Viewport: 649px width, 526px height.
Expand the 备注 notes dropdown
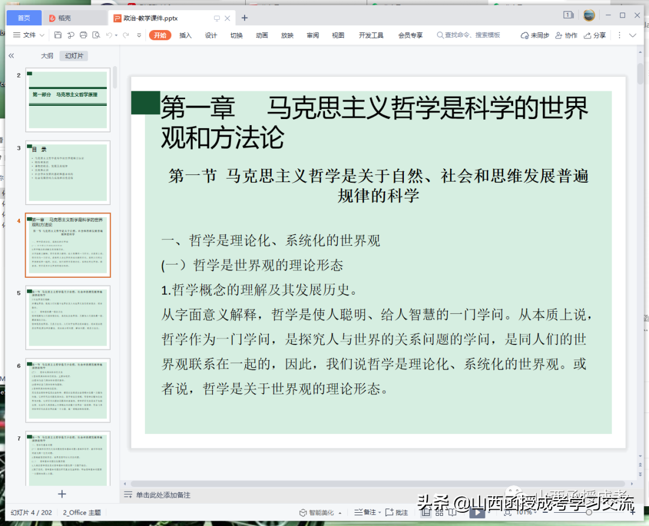click(x=380, y=512)
